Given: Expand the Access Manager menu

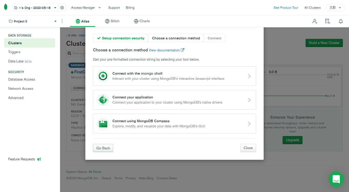Looking at the screenshot, I should pos(86,8).
